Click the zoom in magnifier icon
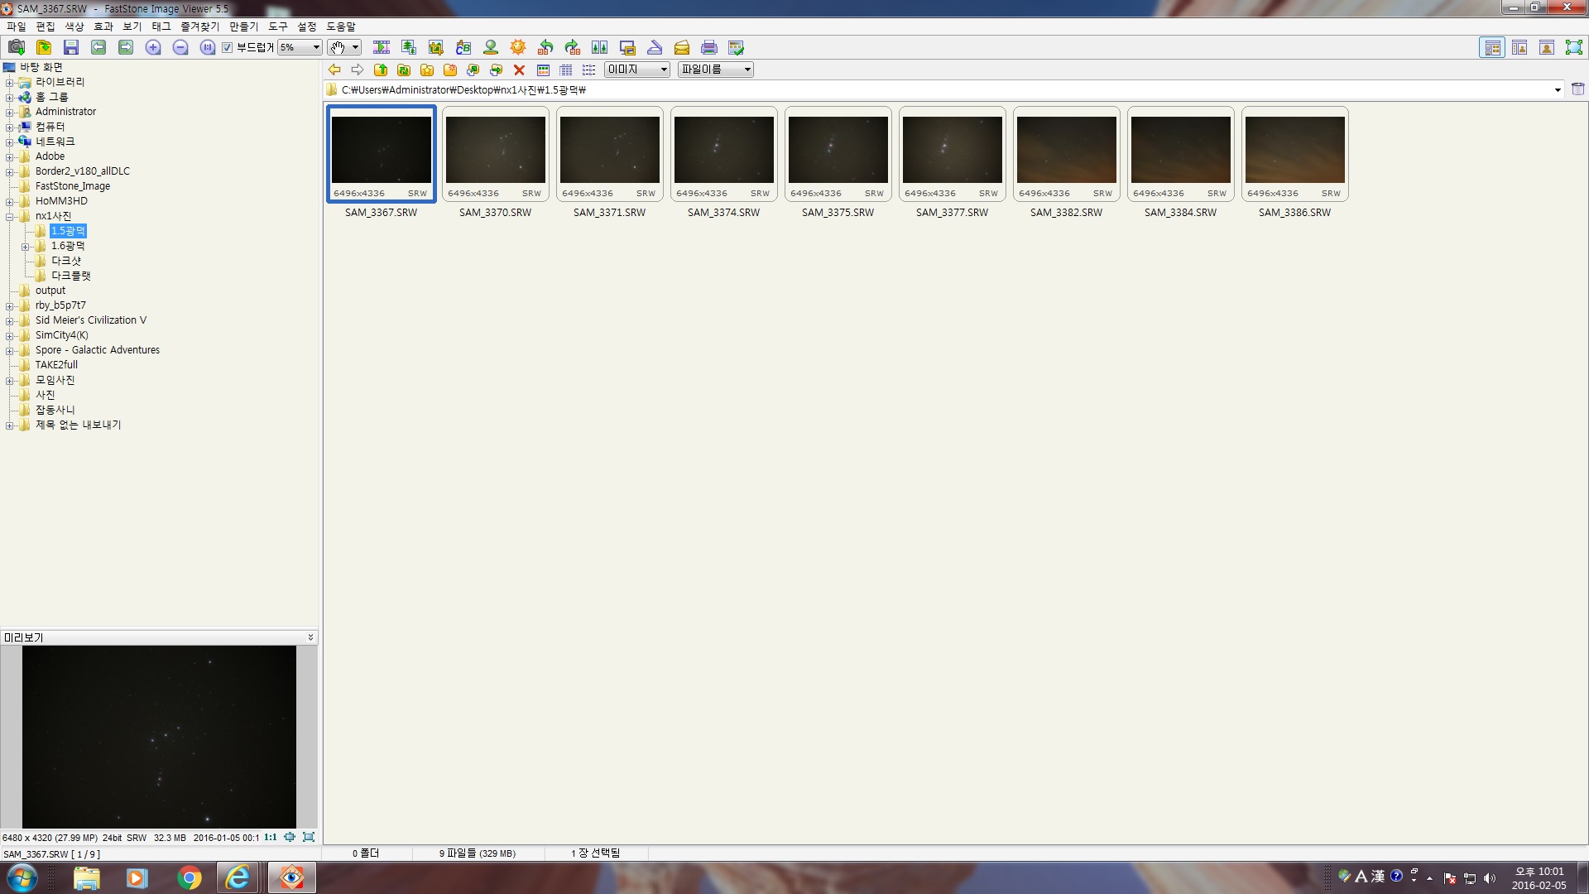 [x=153, y=47]
